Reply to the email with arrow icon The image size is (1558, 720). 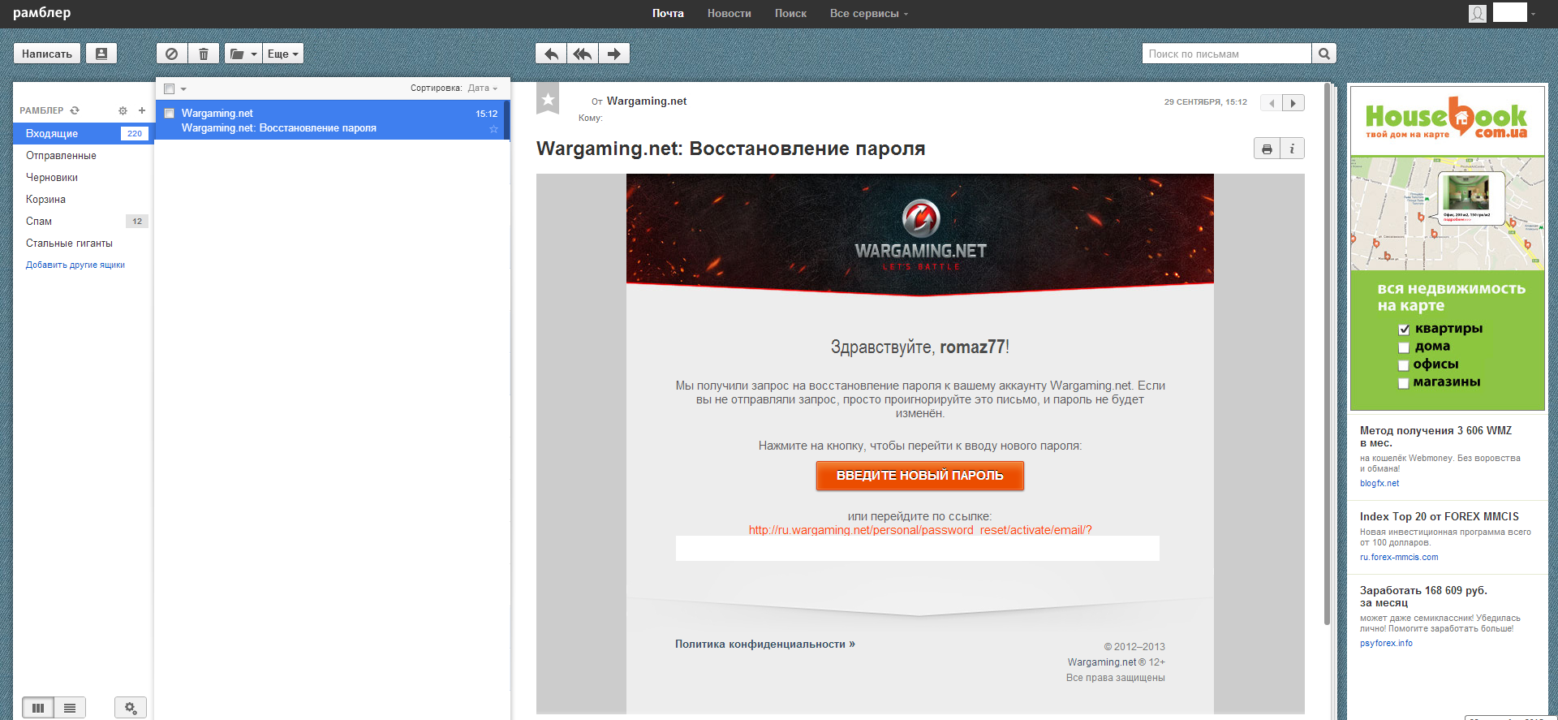pyautogui.click(x=551, y=54)
